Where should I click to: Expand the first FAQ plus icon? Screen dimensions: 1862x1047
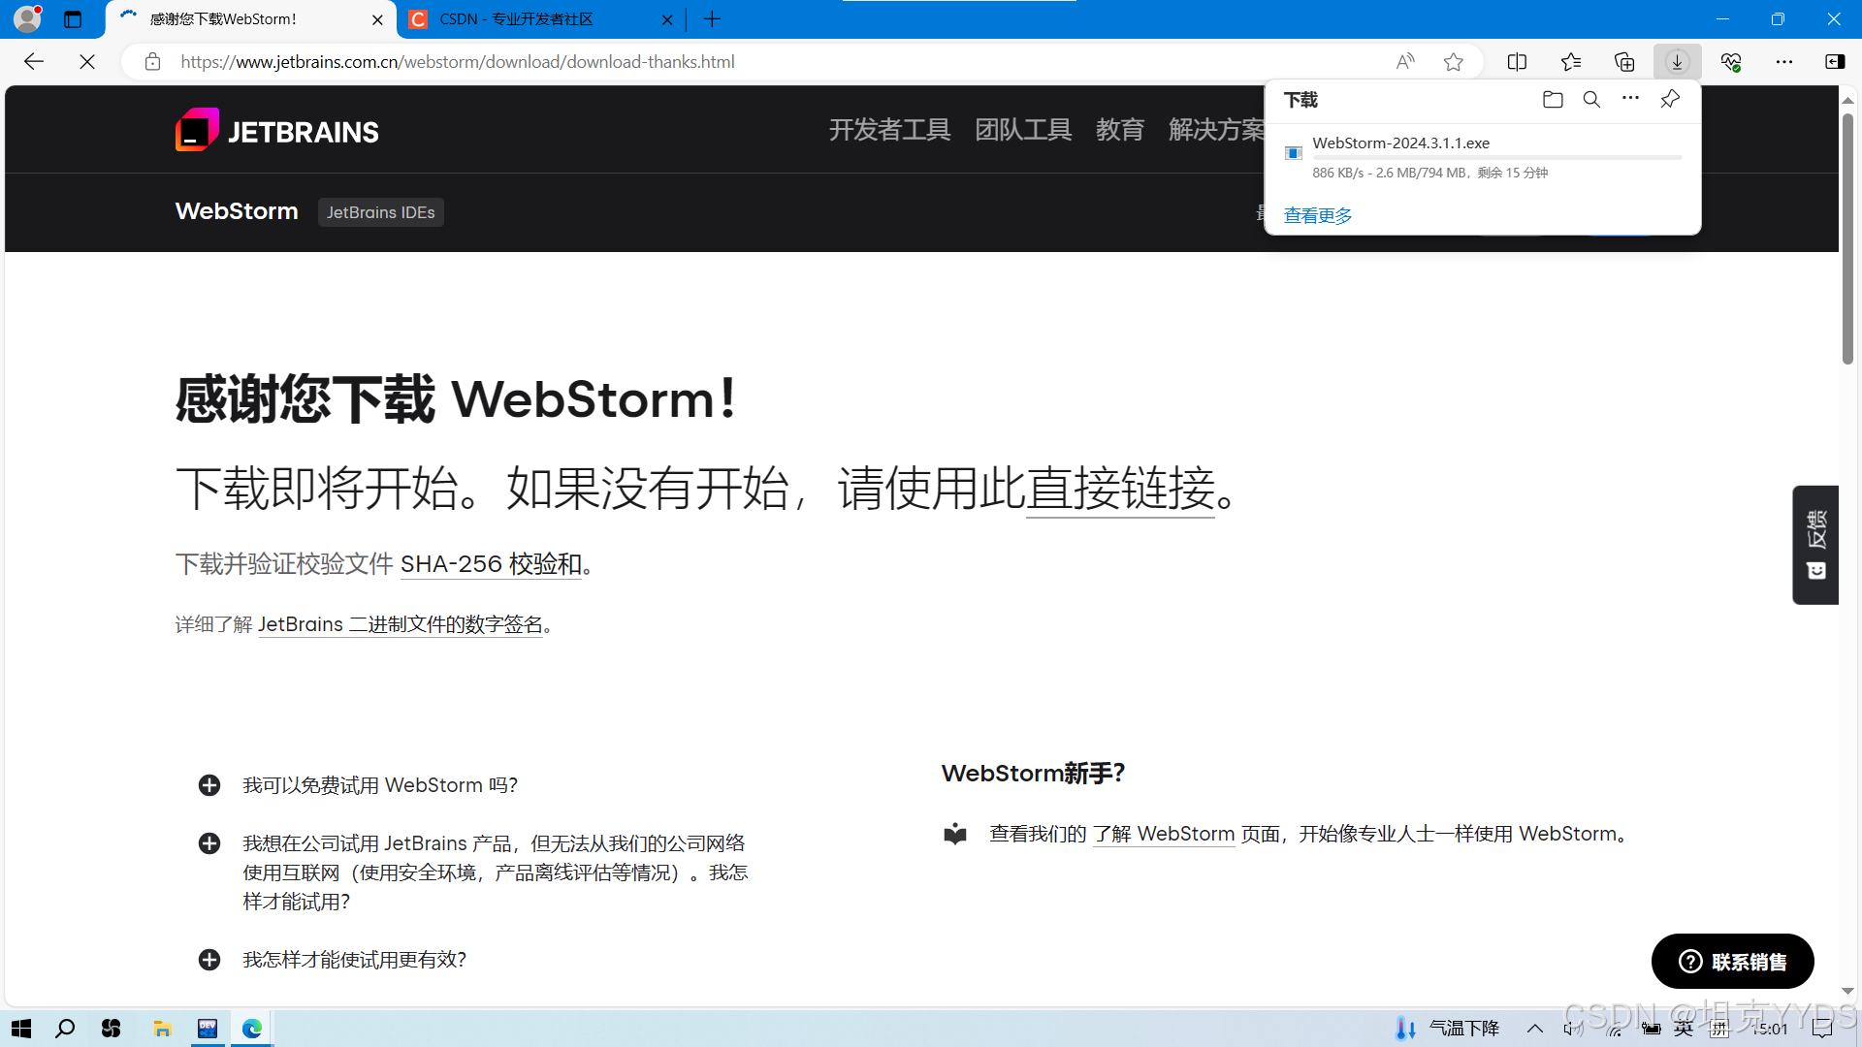pyautogui.click(x=209, y=785)
